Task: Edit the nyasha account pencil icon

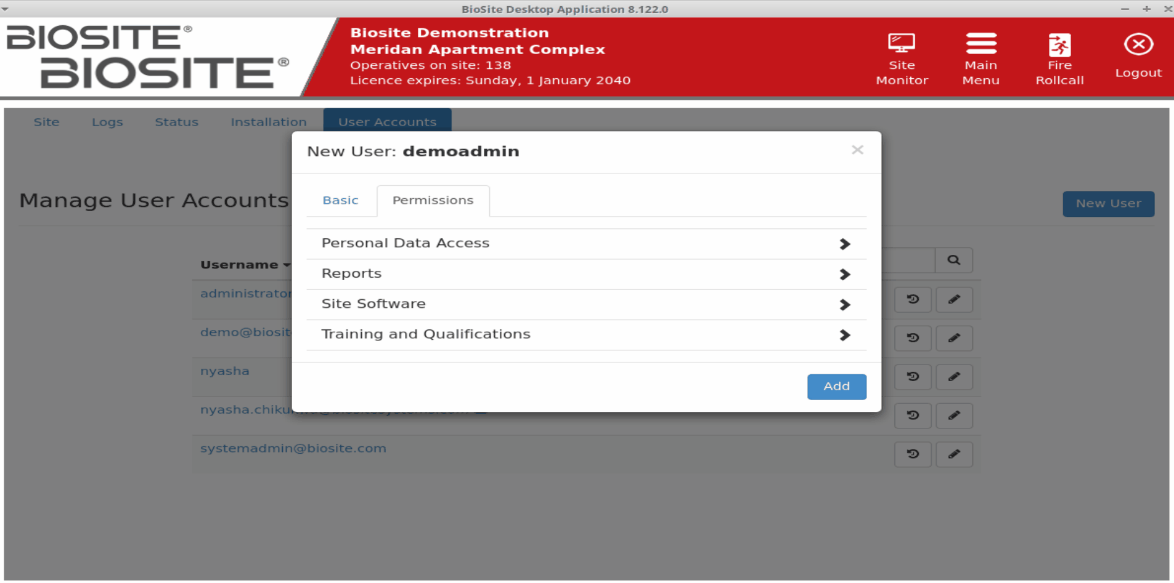Action: 954,377
